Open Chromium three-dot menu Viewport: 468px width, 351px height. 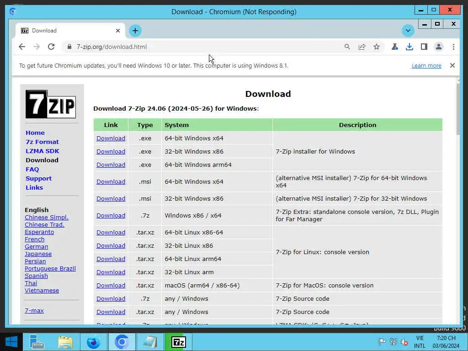[x=453, y=47]
